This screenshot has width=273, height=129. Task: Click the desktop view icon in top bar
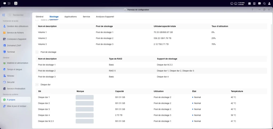[5, 3]
